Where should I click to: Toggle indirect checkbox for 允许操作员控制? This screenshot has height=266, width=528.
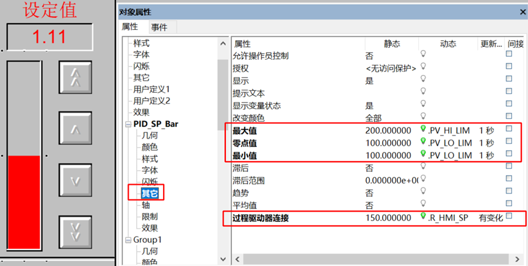(x=509, y=54)
